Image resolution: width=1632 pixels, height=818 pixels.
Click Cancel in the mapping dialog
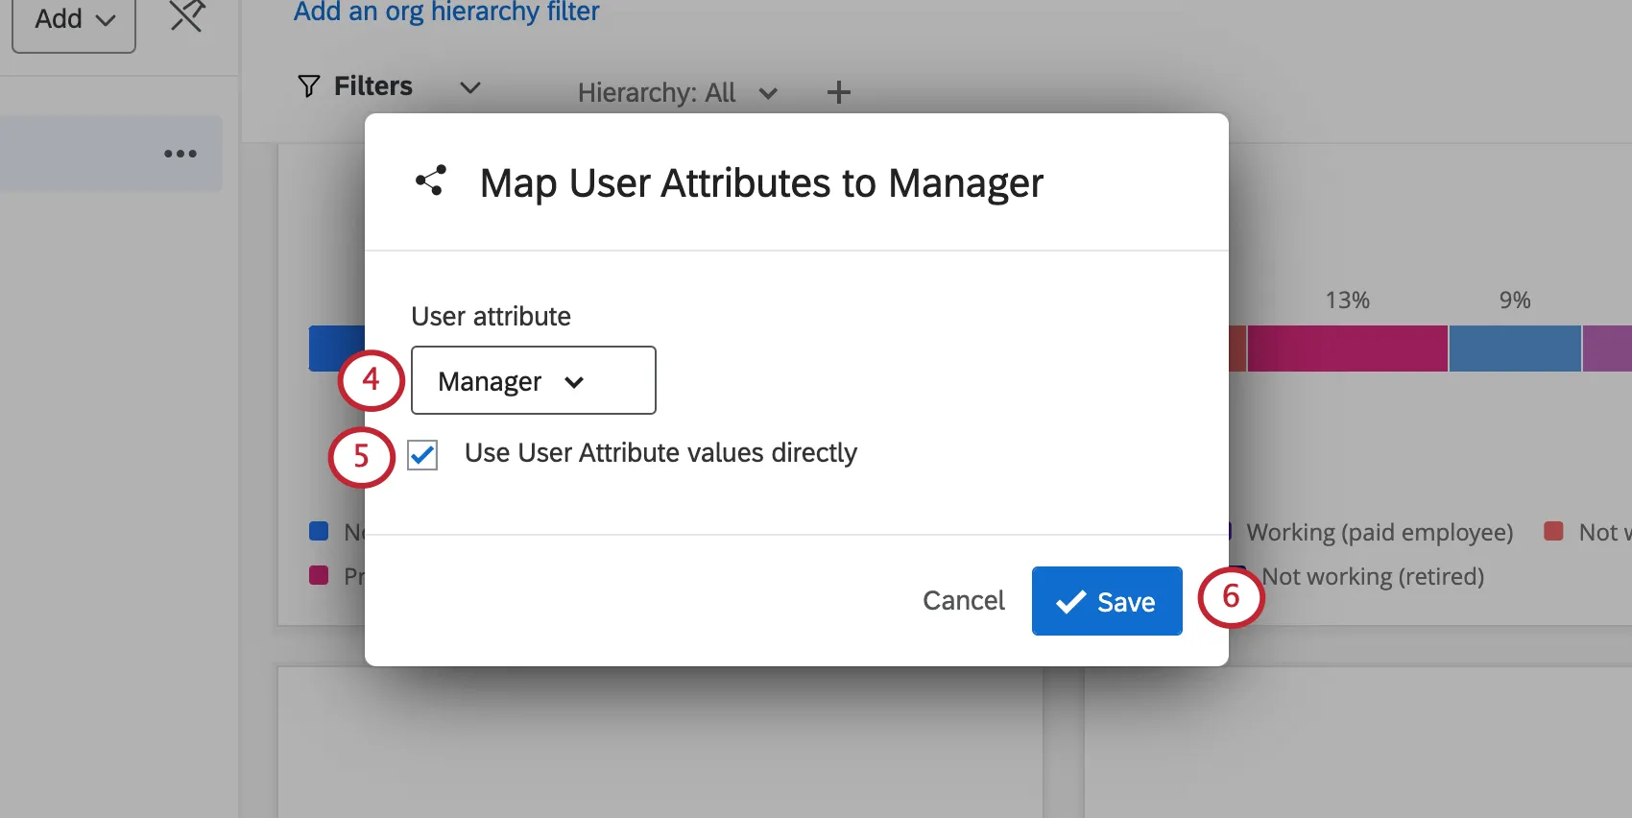(x=963, y=601)
